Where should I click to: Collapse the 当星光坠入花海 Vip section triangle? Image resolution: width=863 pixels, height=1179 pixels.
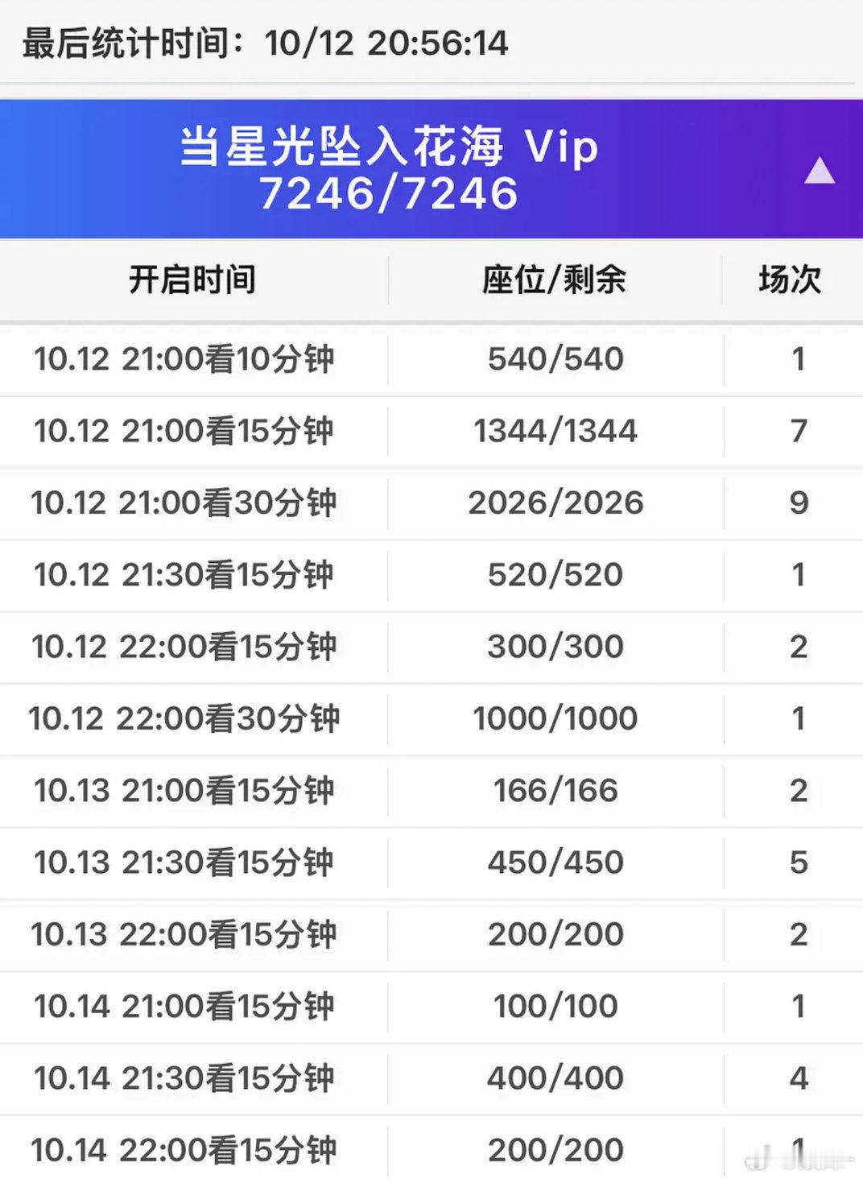pos(820,171)
